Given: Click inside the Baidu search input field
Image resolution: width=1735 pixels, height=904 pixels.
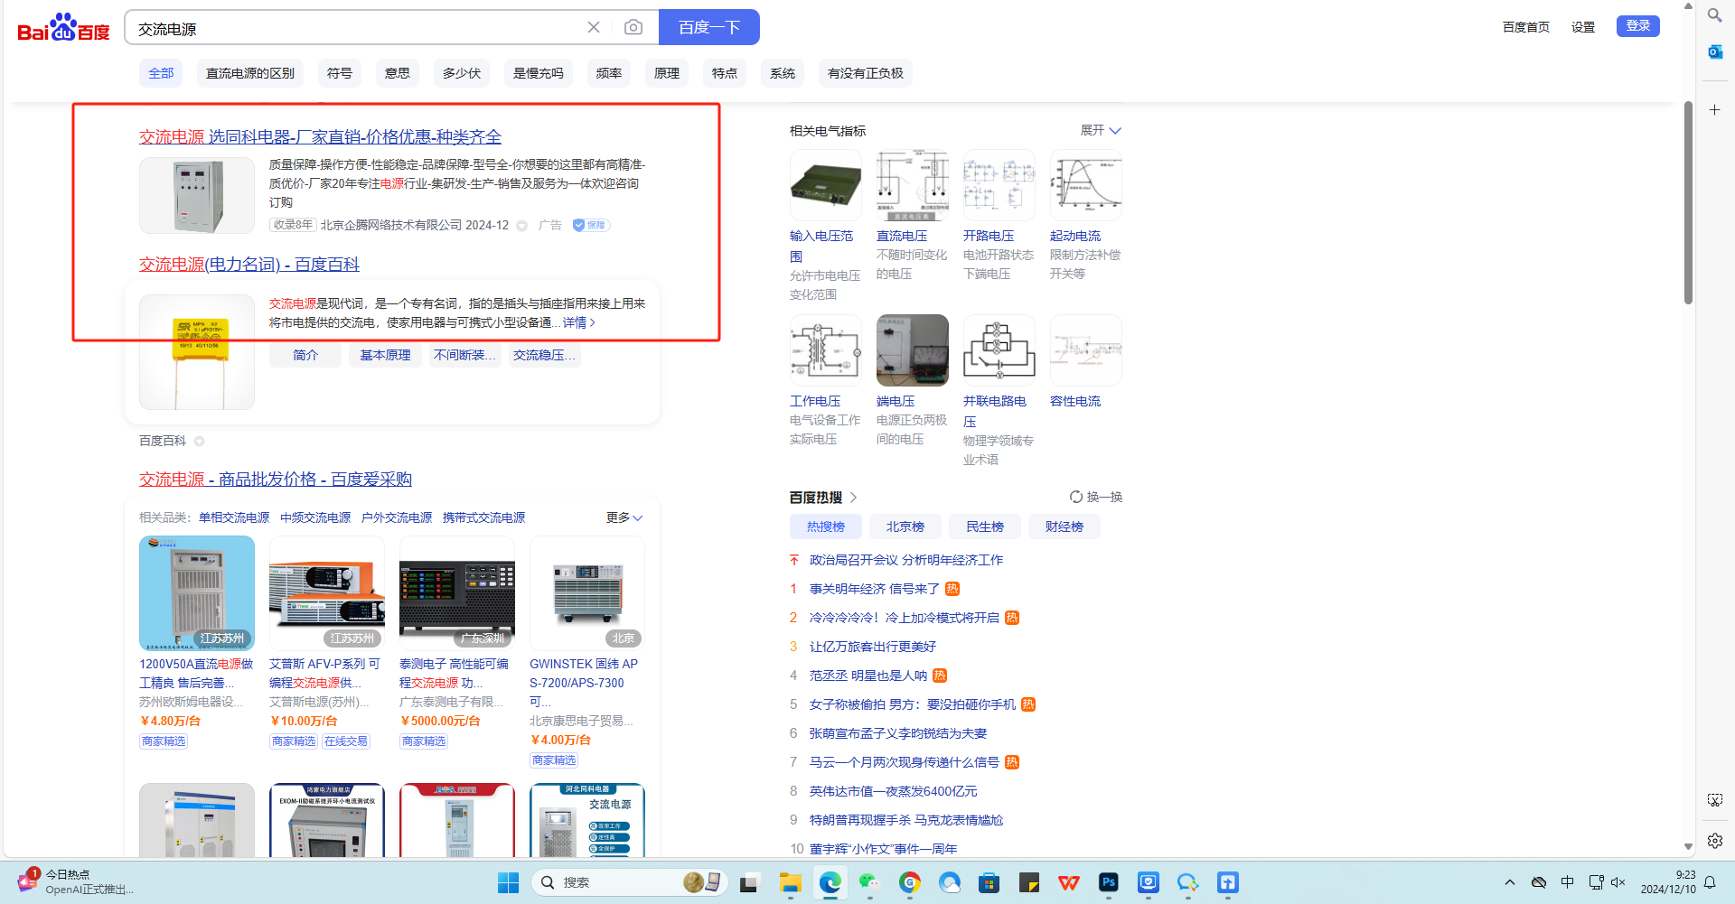Looking at the screenshot, I should pyautogui.click(x=352, y=29).
